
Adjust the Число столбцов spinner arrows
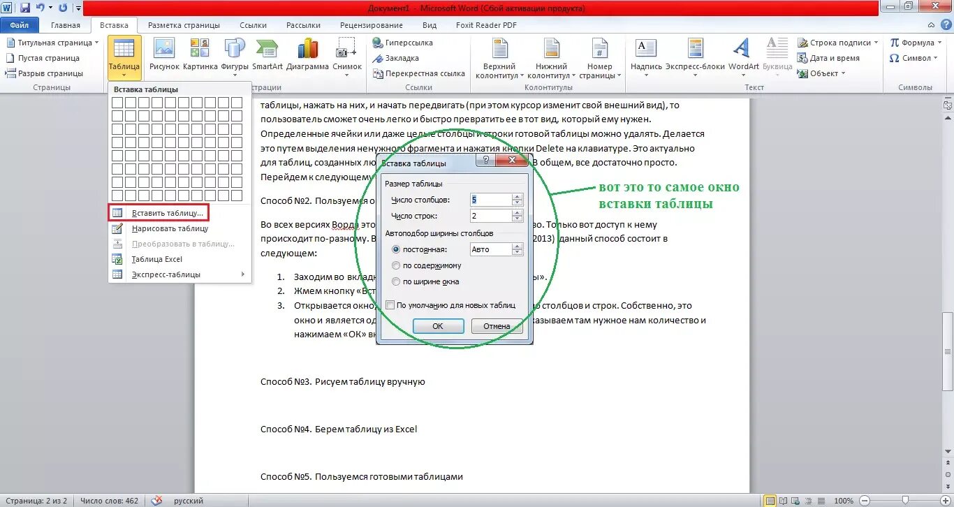(x=518, y=199)
